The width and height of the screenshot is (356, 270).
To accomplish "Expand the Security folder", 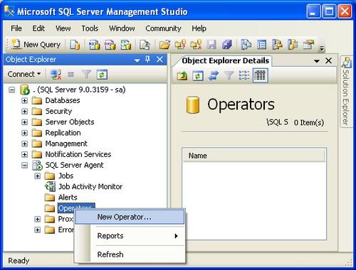I will [x=24, y=112].
